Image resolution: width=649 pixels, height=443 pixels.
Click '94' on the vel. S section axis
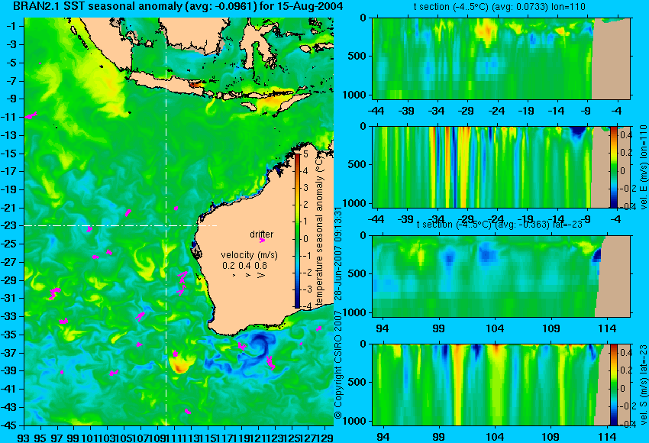(x=383, y=437)
